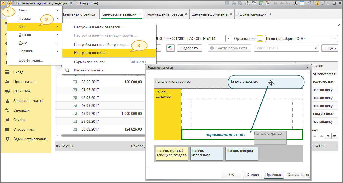Click the 124 625,00 amount cell
This screenshot has width=343, height=183.
pyautogui.click(x=133, y=130)
